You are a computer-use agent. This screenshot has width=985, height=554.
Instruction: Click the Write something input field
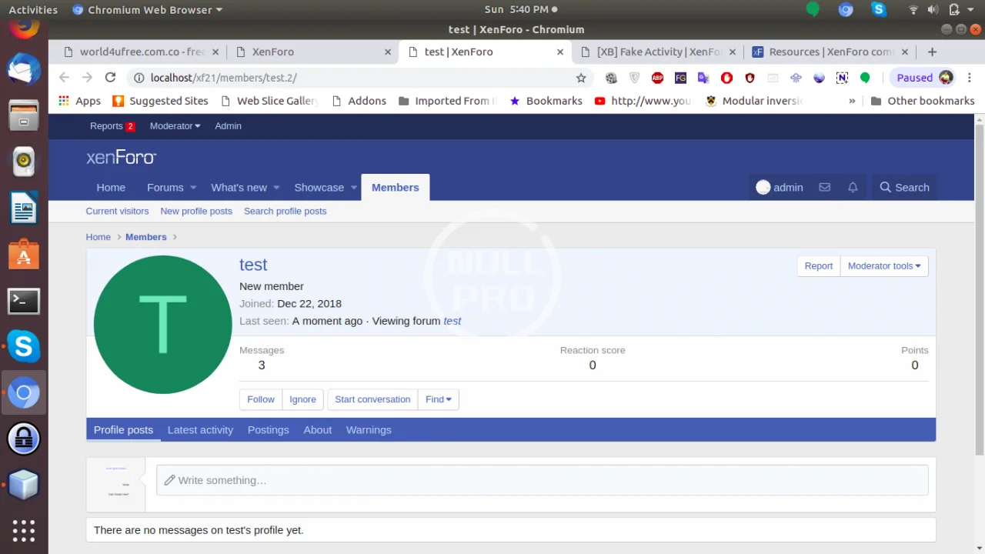pyautogui.click(x=542, y=480)
